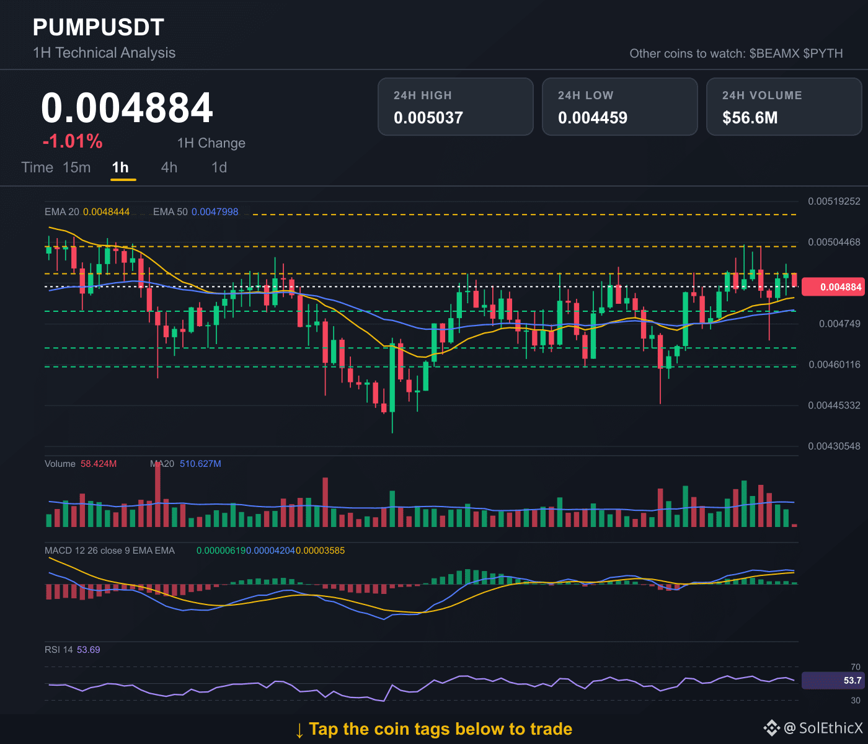The image size is (868, 744).
Task: Click the 1H Technical Analysis subtitle
Action: coord(104,53)
